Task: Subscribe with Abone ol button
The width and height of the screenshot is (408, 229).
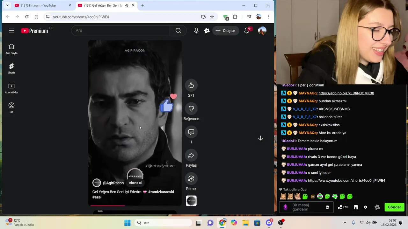Action: 135,183
